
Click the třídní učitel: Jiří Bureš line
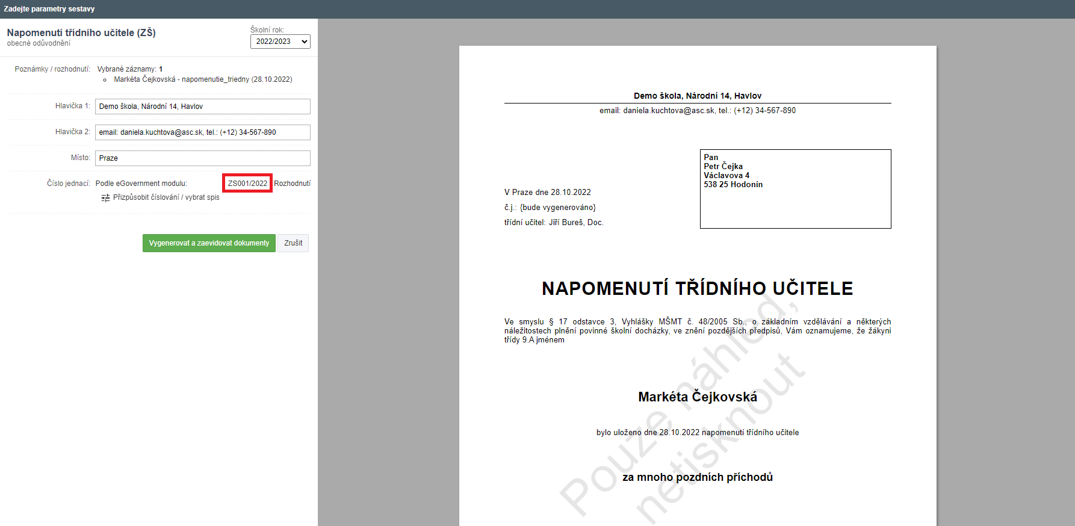point(554,223)
